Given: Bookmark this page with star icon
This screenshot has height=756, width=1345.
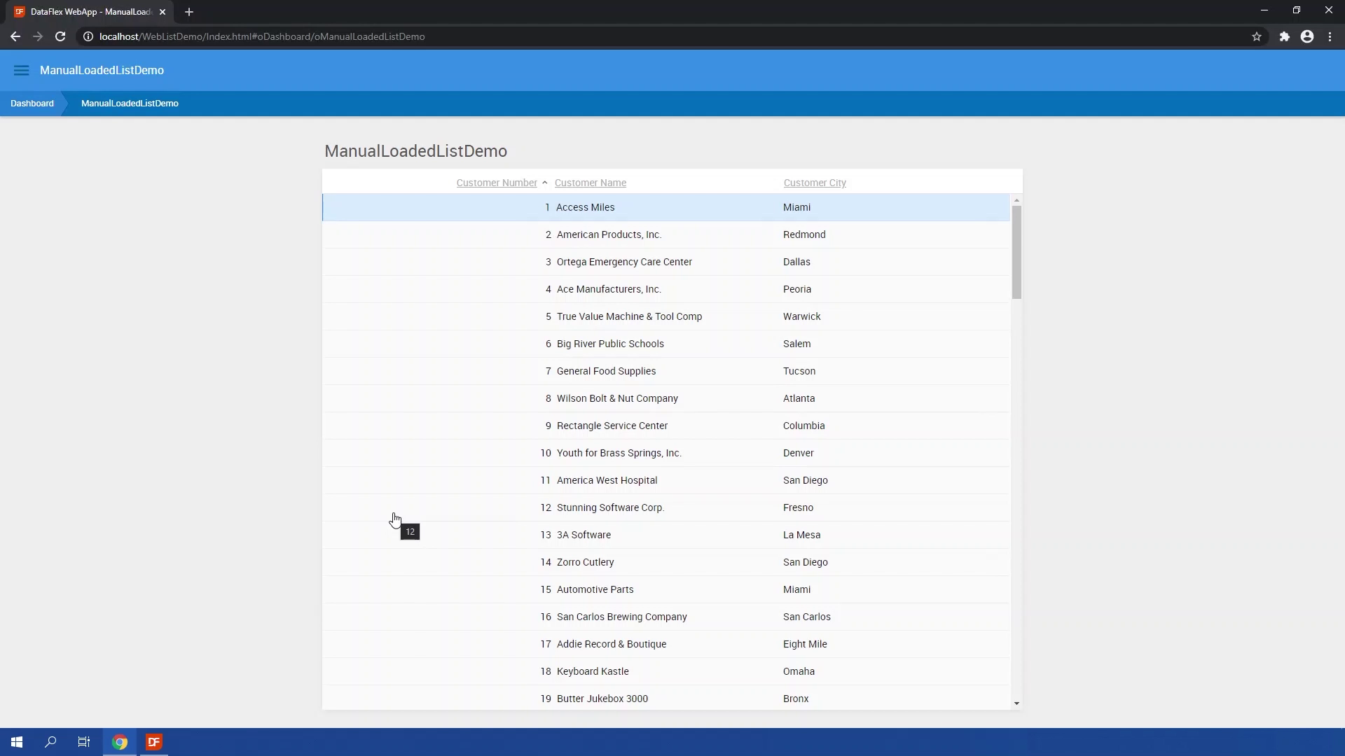Looking at the screenshot, I should pos(1257,36).
